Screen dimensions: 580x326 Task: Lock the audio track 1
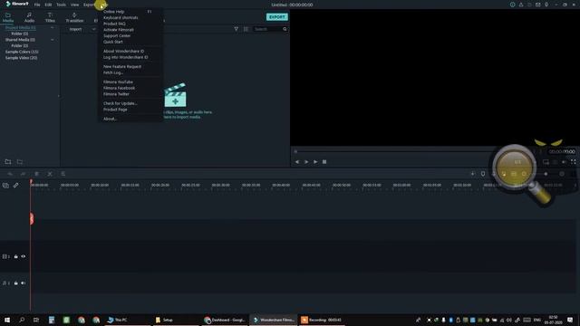click(x=16, y=283)
